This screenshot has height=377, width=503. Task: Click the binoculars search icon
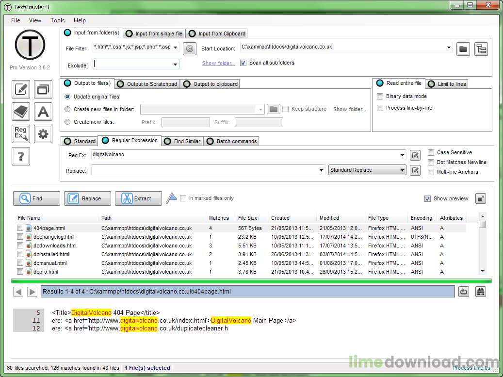tap(481, 292)
